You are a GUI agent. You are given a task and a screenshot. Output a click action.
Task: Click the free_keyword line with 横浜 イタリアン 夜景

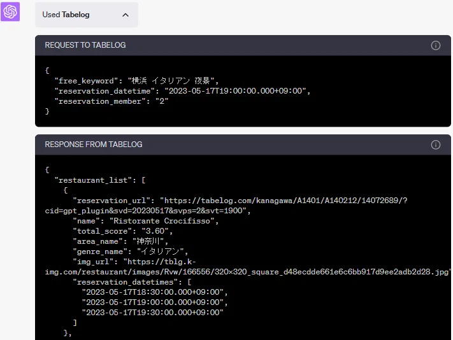[136, 81]
